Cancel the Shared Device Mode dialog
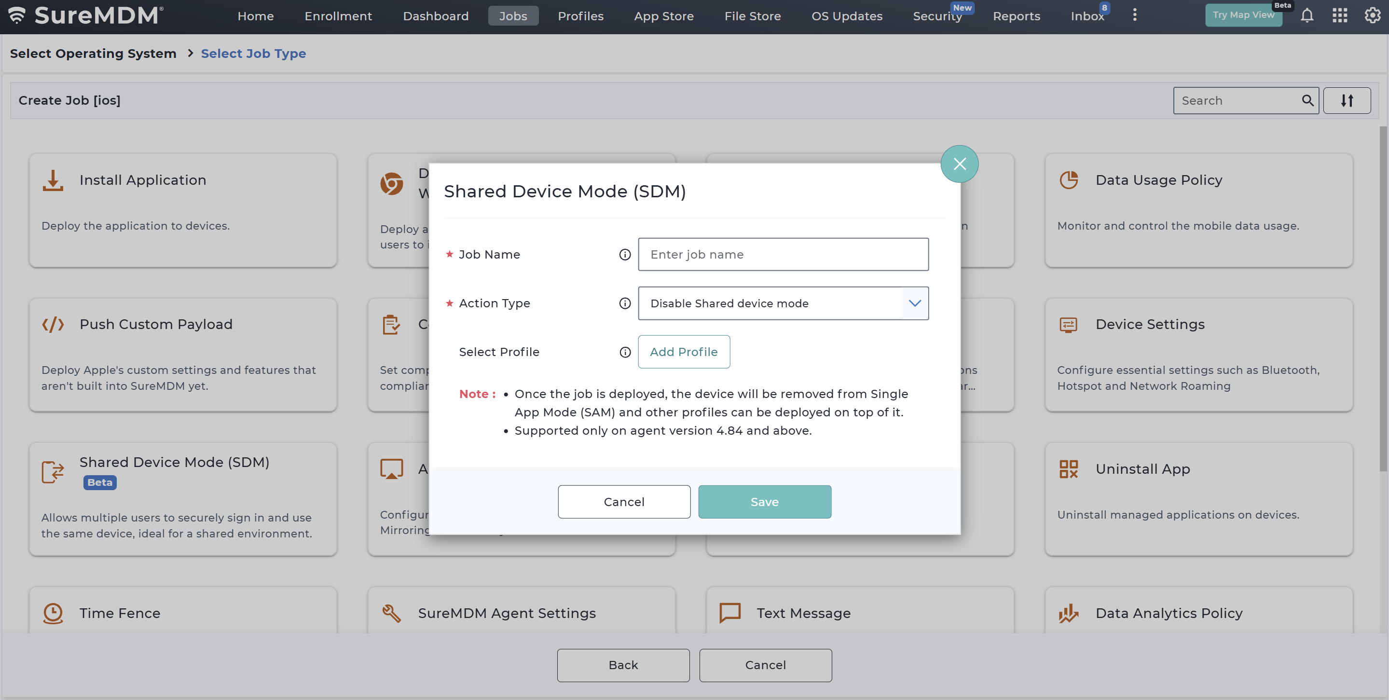 coord(624,502)
